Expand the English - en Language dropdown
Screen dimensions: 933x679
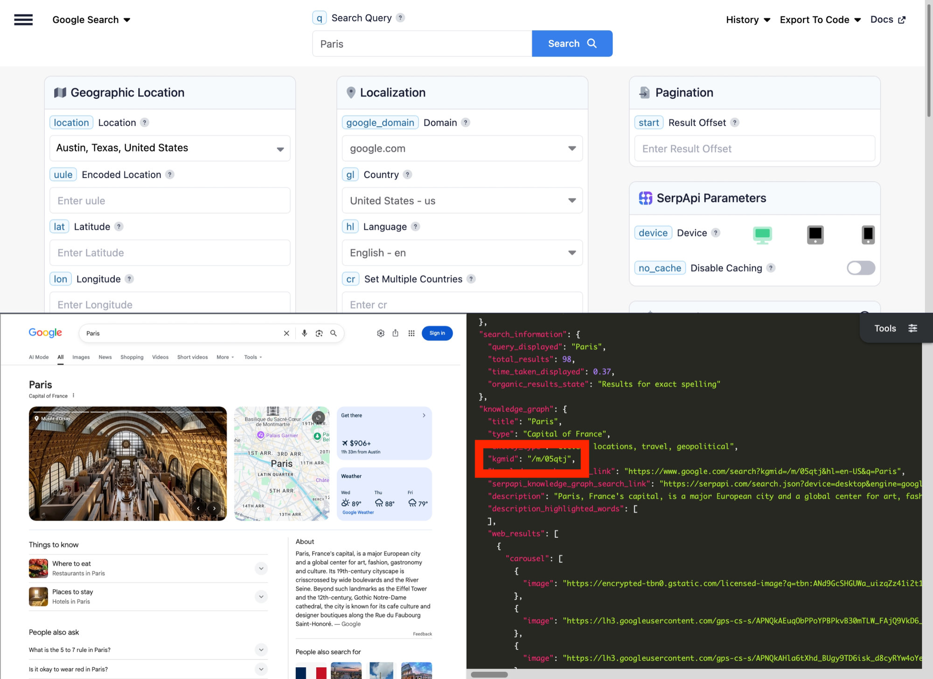[462, 253]
